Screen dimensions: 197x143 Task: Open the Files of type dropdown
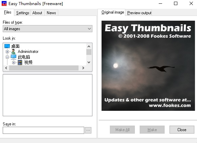pos(47,29)
